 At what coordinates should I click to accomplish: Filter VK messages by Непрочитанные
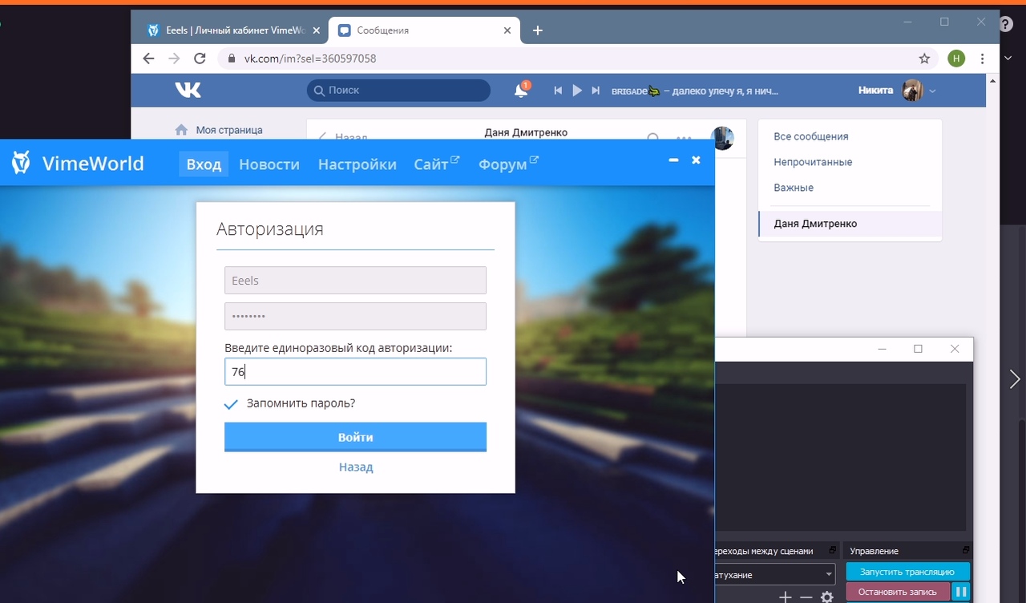click(x=813, y=162)
